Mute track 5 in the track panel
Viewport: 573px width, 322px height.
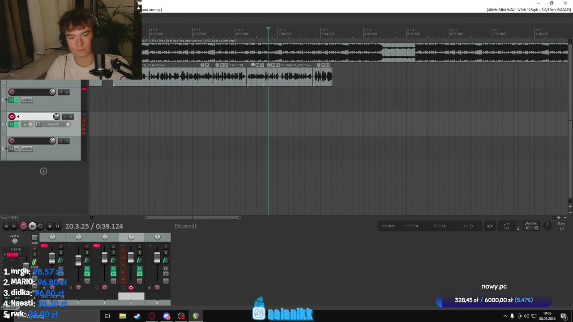click(61, 141)
